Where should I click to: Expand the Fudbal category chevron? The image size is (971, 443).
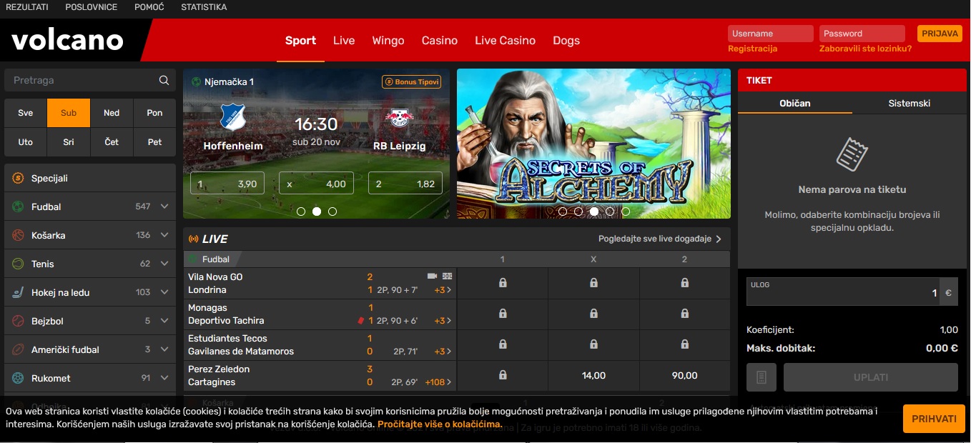[164, 206]
